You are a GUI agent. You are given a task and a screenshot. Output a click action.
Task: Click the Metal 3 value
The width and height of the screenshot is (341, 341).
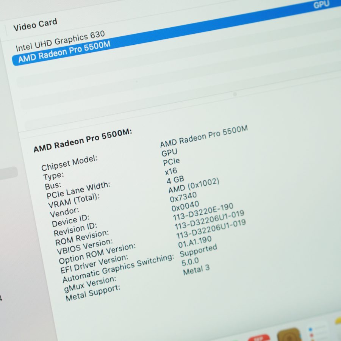coord(196,270)
